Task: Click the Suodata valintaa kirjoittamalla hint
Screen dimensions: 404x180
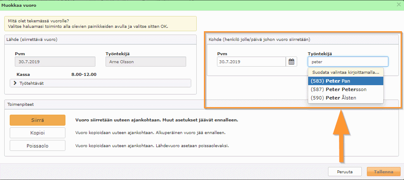Action: (x=345, y=72)
